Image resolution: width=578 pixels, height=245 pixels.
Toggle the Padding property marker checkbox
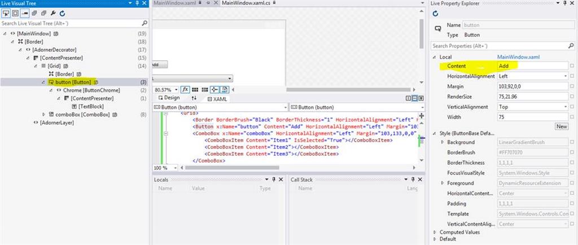(572, 203)
